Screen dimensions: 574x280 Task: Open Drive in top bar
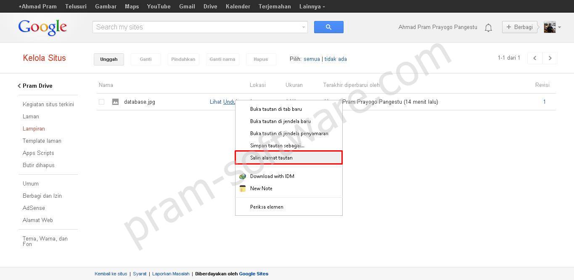(210, 6)
